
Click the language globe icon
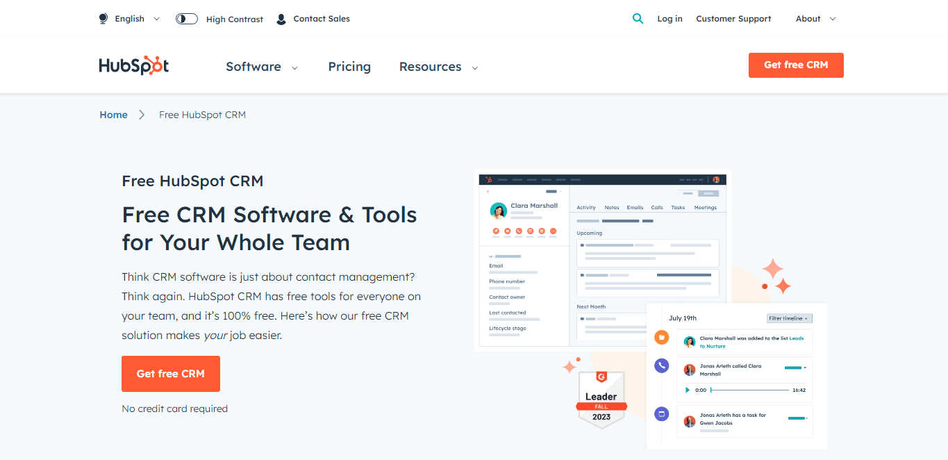click(x=103, y=18)
